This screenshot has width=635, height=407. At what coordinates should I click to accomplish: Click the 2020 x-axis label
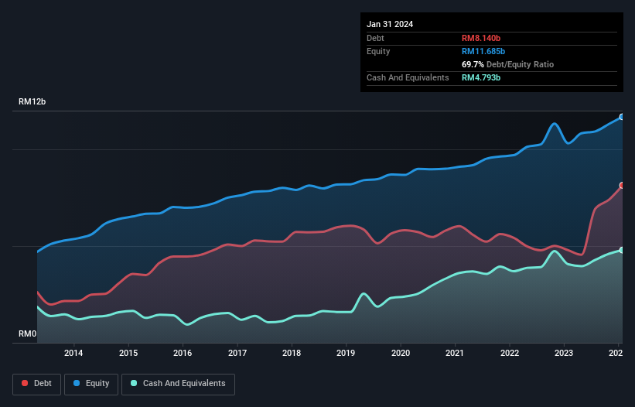tap(401, 353)
